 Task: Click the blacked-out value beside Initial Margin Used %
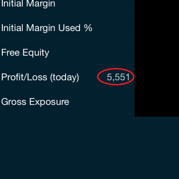pyautogui.click(x=157, y=28)
